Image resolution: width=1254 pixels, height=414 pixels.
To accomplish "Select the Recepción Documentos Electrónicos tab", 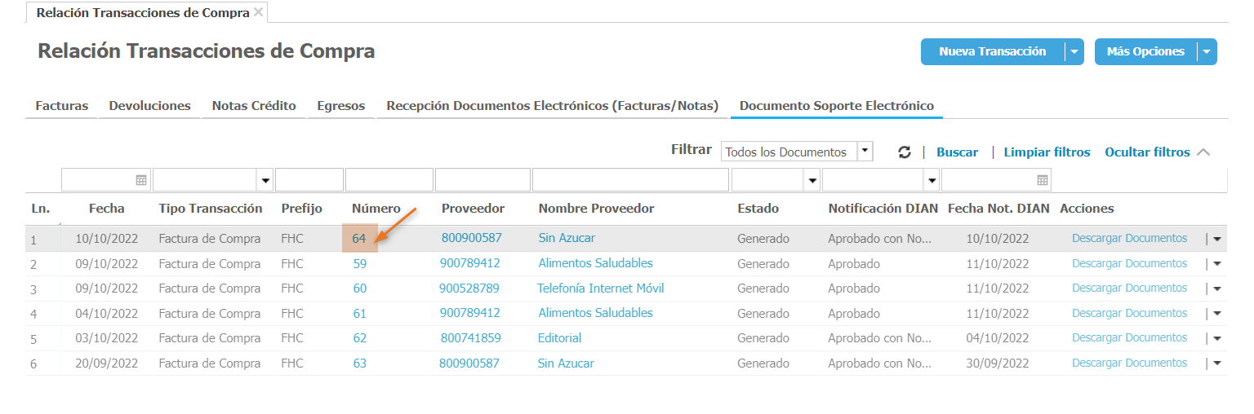I will click(553, 106).
